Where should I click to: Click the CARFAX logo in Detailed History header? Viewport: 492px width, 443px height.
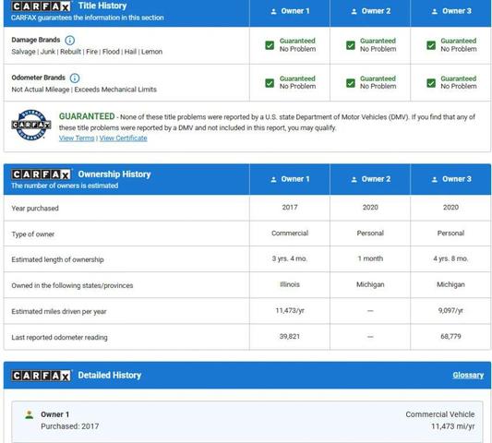(41, 376)
